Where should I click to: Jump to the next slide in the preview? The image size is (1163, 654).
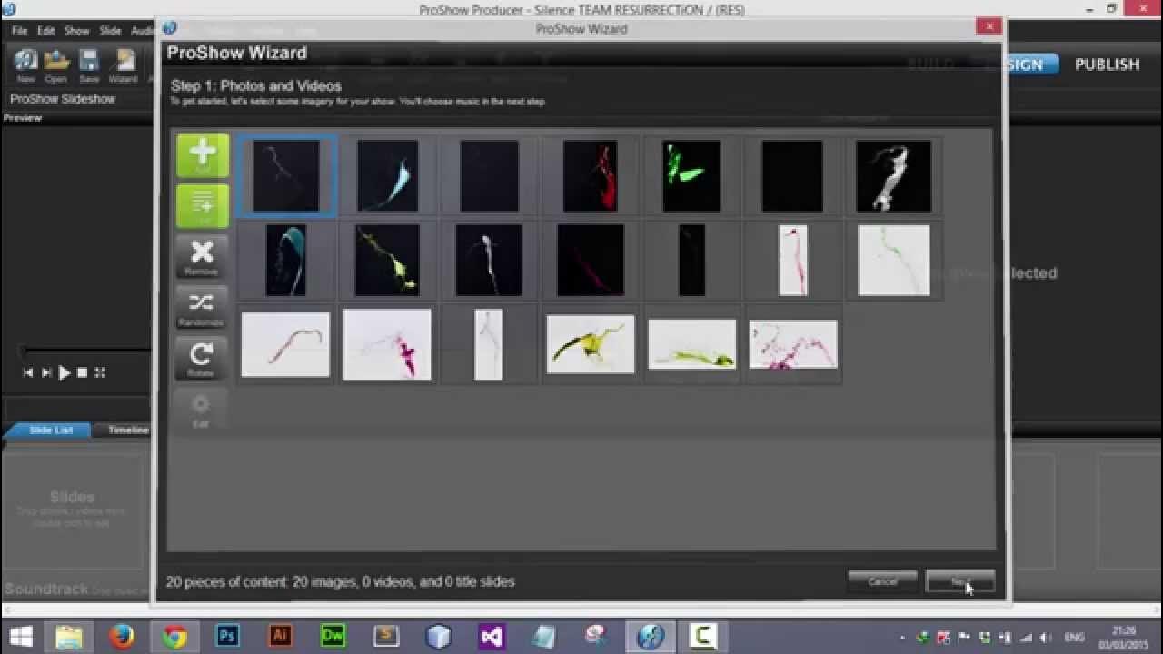(46, 372)
